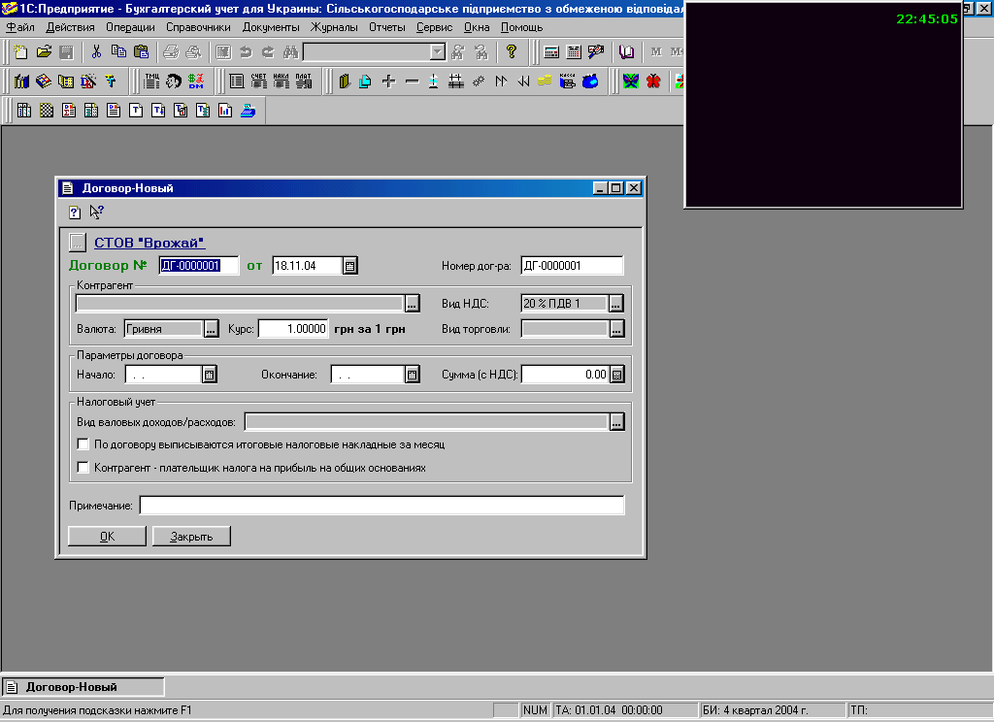Click the bar chart report icon
This screenshot has width=994, height=722.
point(225,111)
